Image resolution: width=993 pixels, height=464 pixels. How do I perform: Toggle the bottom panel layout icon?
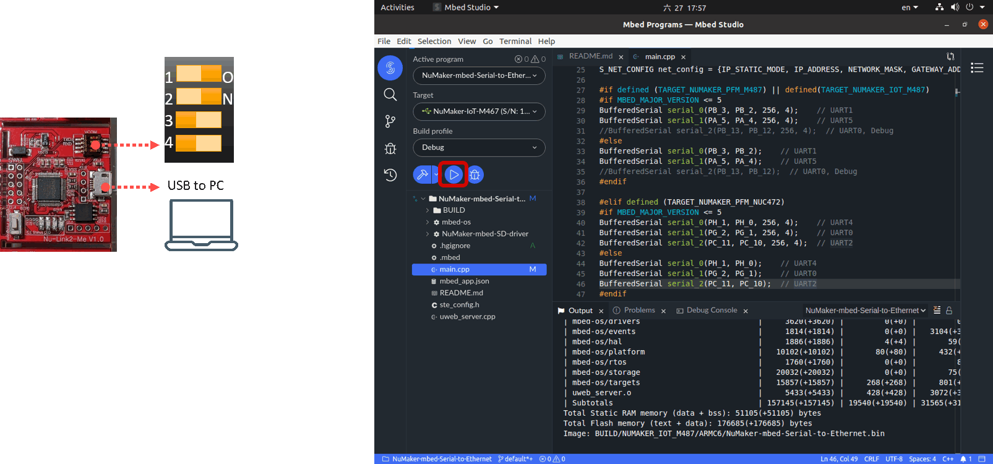tap(982, 459)
